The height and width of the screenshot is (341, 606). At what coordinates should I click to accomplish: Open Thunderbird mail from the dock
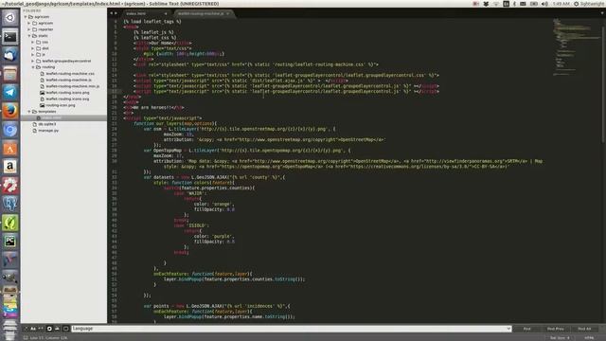click(x=10, y=55)
